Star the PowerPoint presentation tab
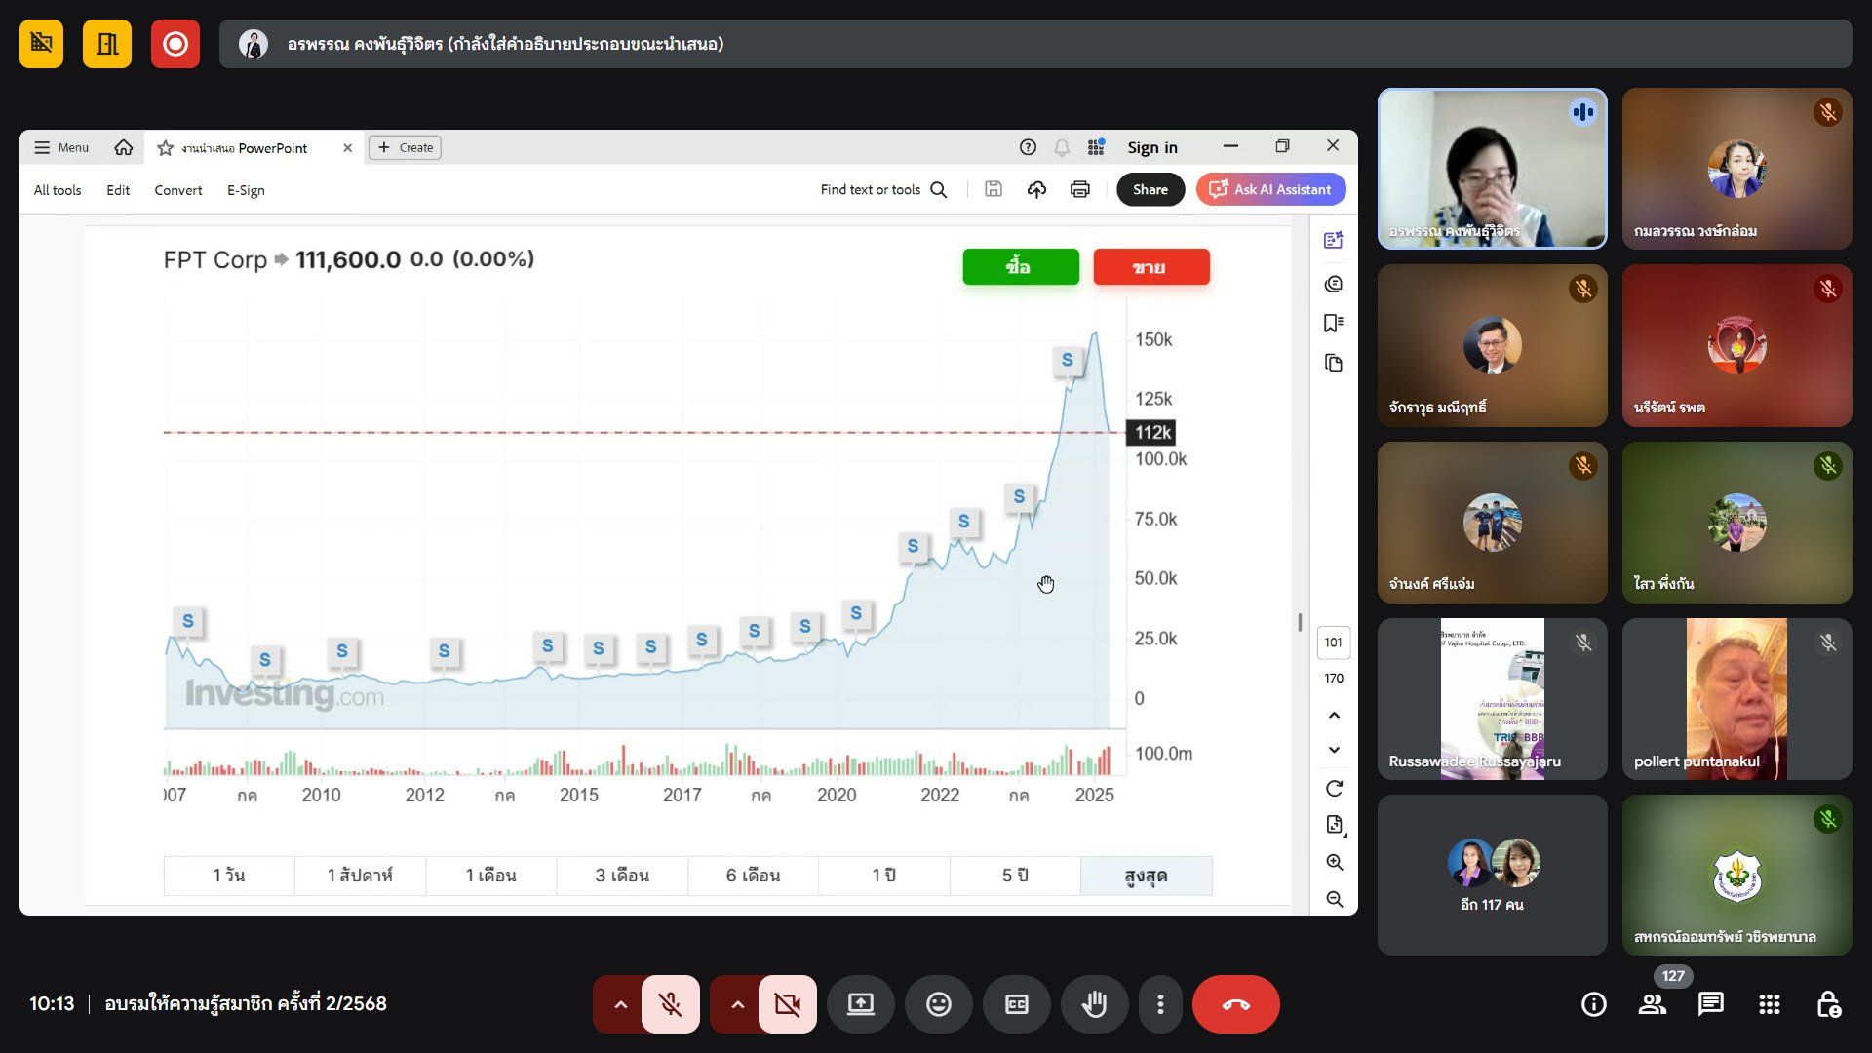 pyautogui.click(x=166, y=148)
